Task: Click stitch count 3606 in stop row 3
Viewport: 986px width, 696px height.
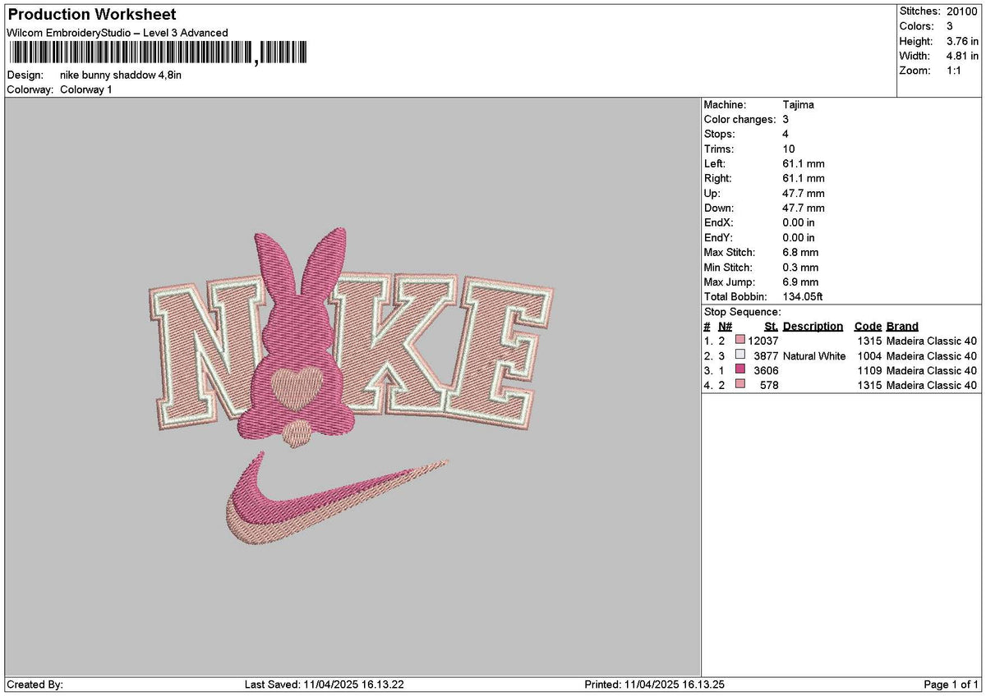Action: pos(766,370)
